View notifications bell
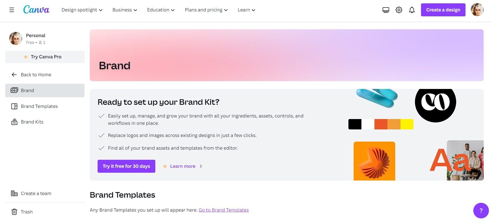This screenshot has height=222, width=491. click(x=412, y=10)
